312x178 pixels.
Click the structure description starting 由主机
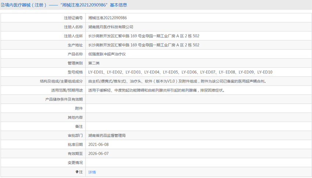(177, 81)
